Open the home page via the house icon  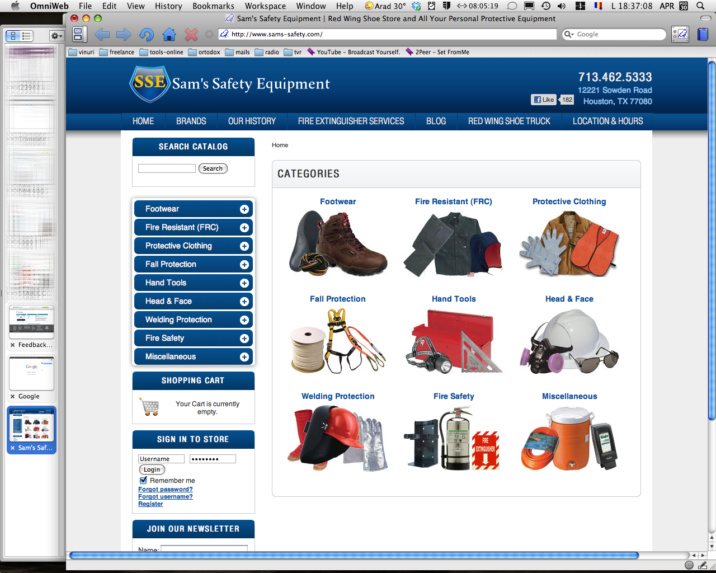tap(169, 35)
